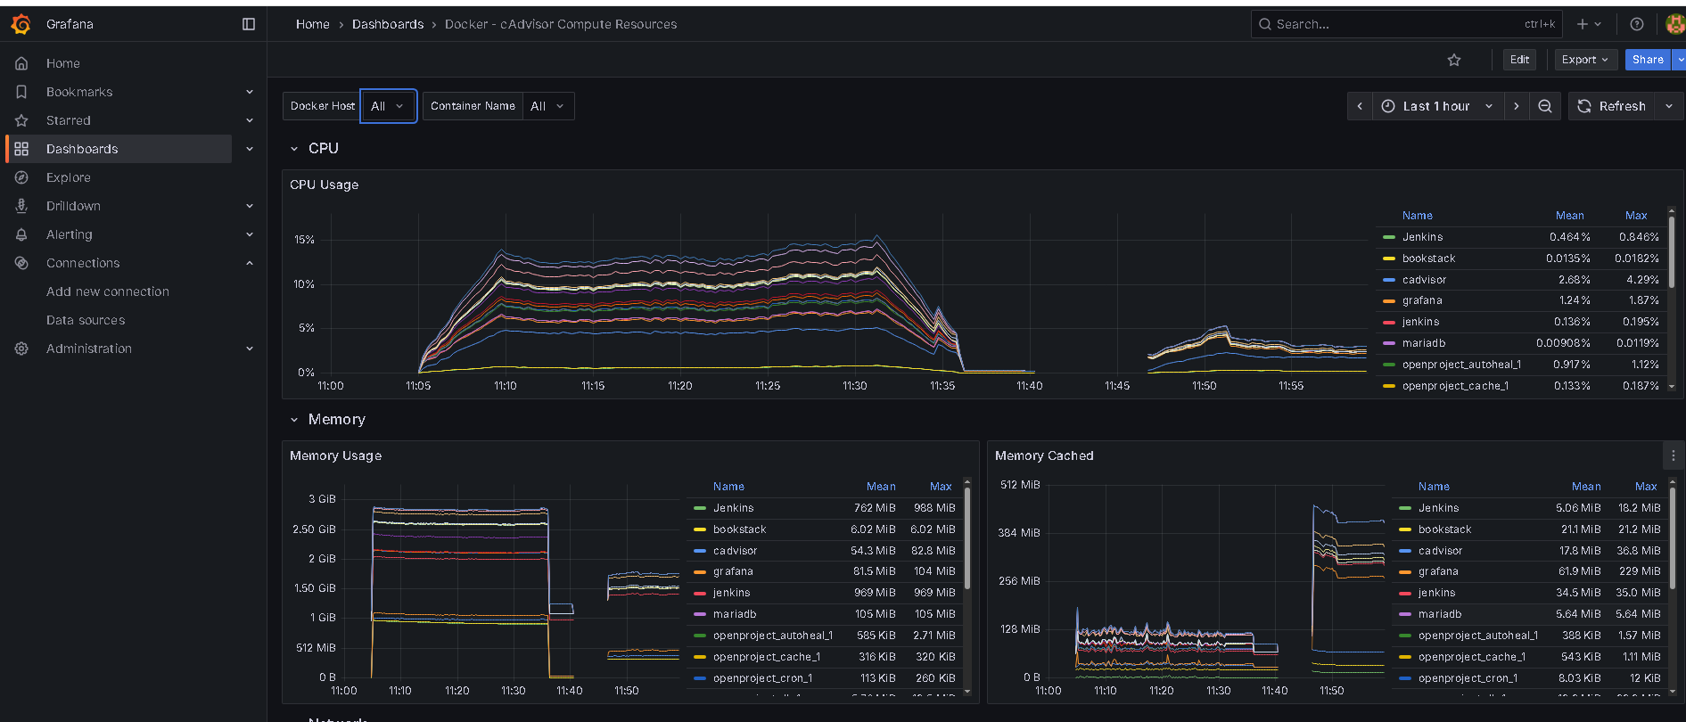Click the Dashboards grid icon

point(21,149)
